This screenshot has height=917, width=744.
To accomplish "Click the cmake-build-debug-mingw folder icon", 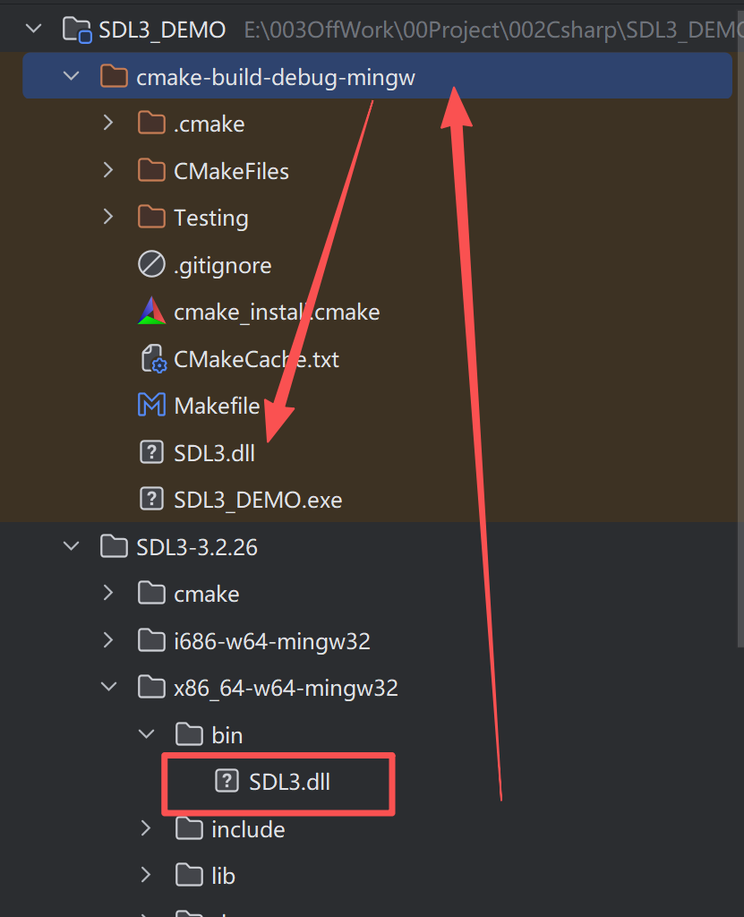I will (x=114, y=76).
